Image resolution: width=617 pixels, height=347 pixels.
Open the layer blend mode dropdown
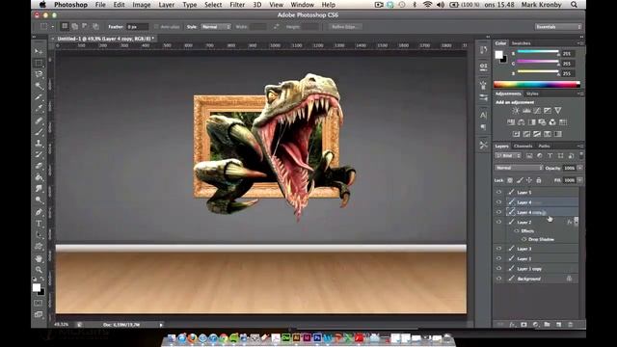point(519,168)
